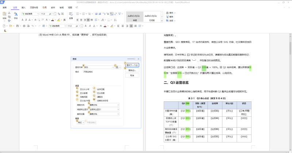The height and width of the screenshot is (153, 292).
Task: Toggle the 忽略空格 checkbox
Action: (78, 97)
